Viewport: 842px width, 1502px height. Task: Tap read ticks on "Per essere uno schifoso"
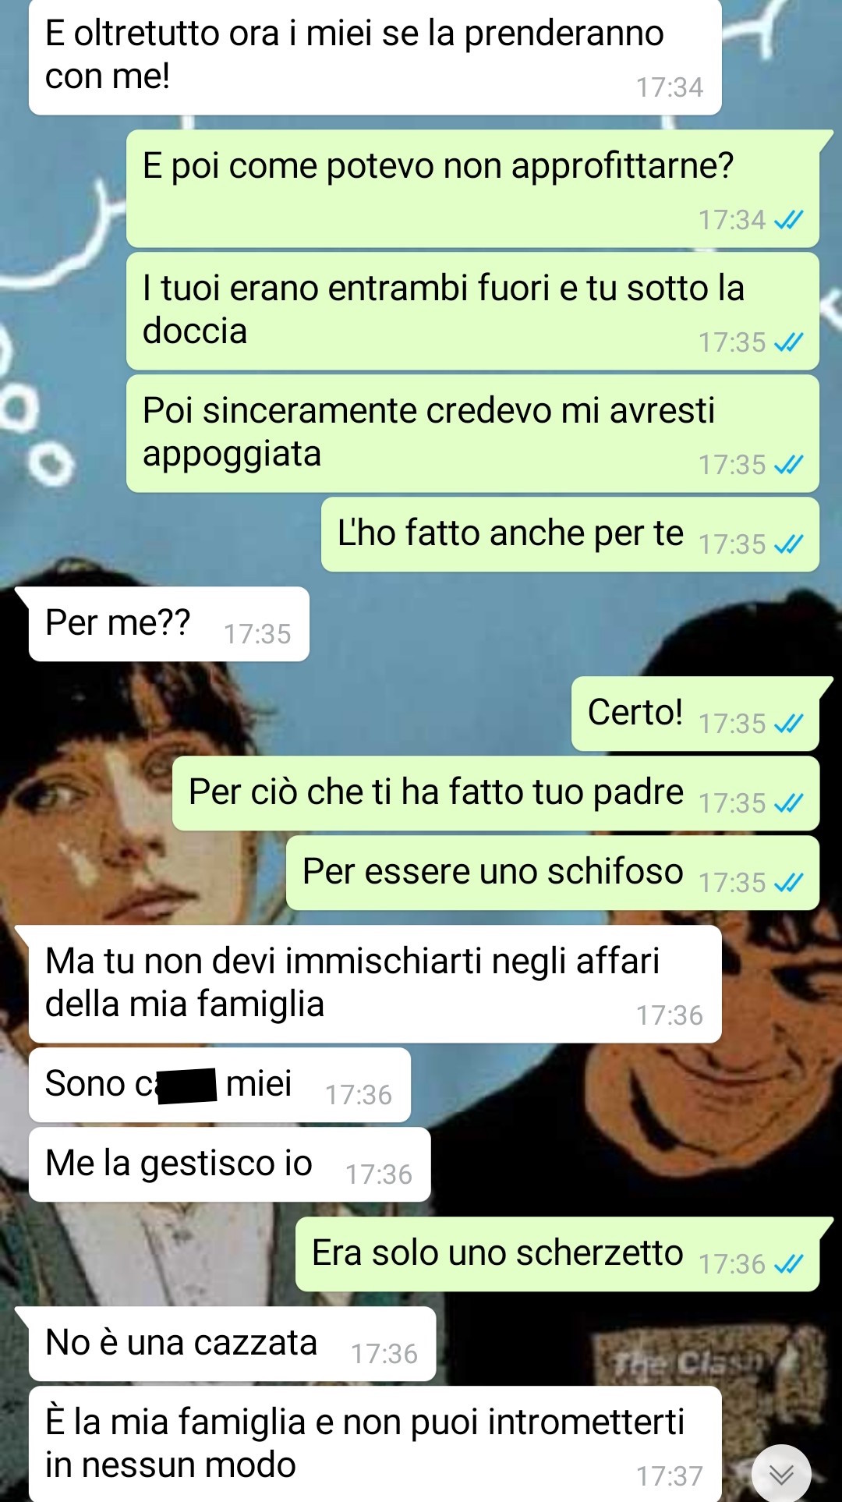788,883
